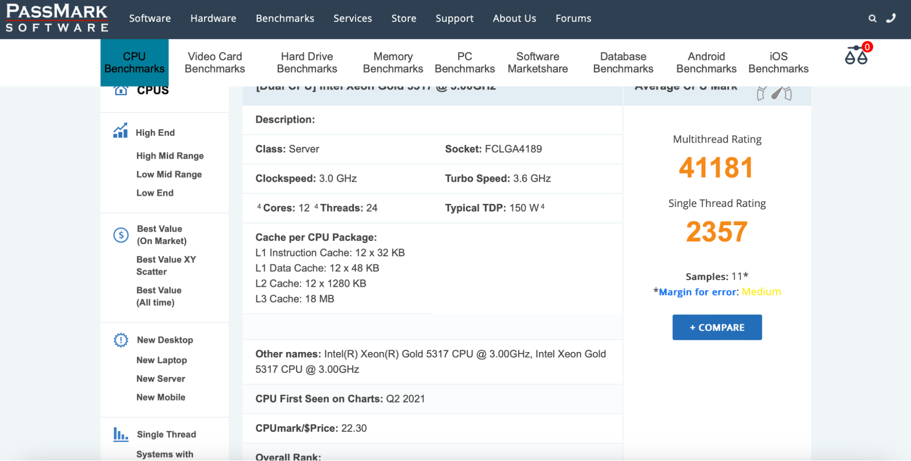Click the Clockspeed: 3.0 GHz text
Image resolution: width=911 pixels, height=461 pixels.
point(306,179)
